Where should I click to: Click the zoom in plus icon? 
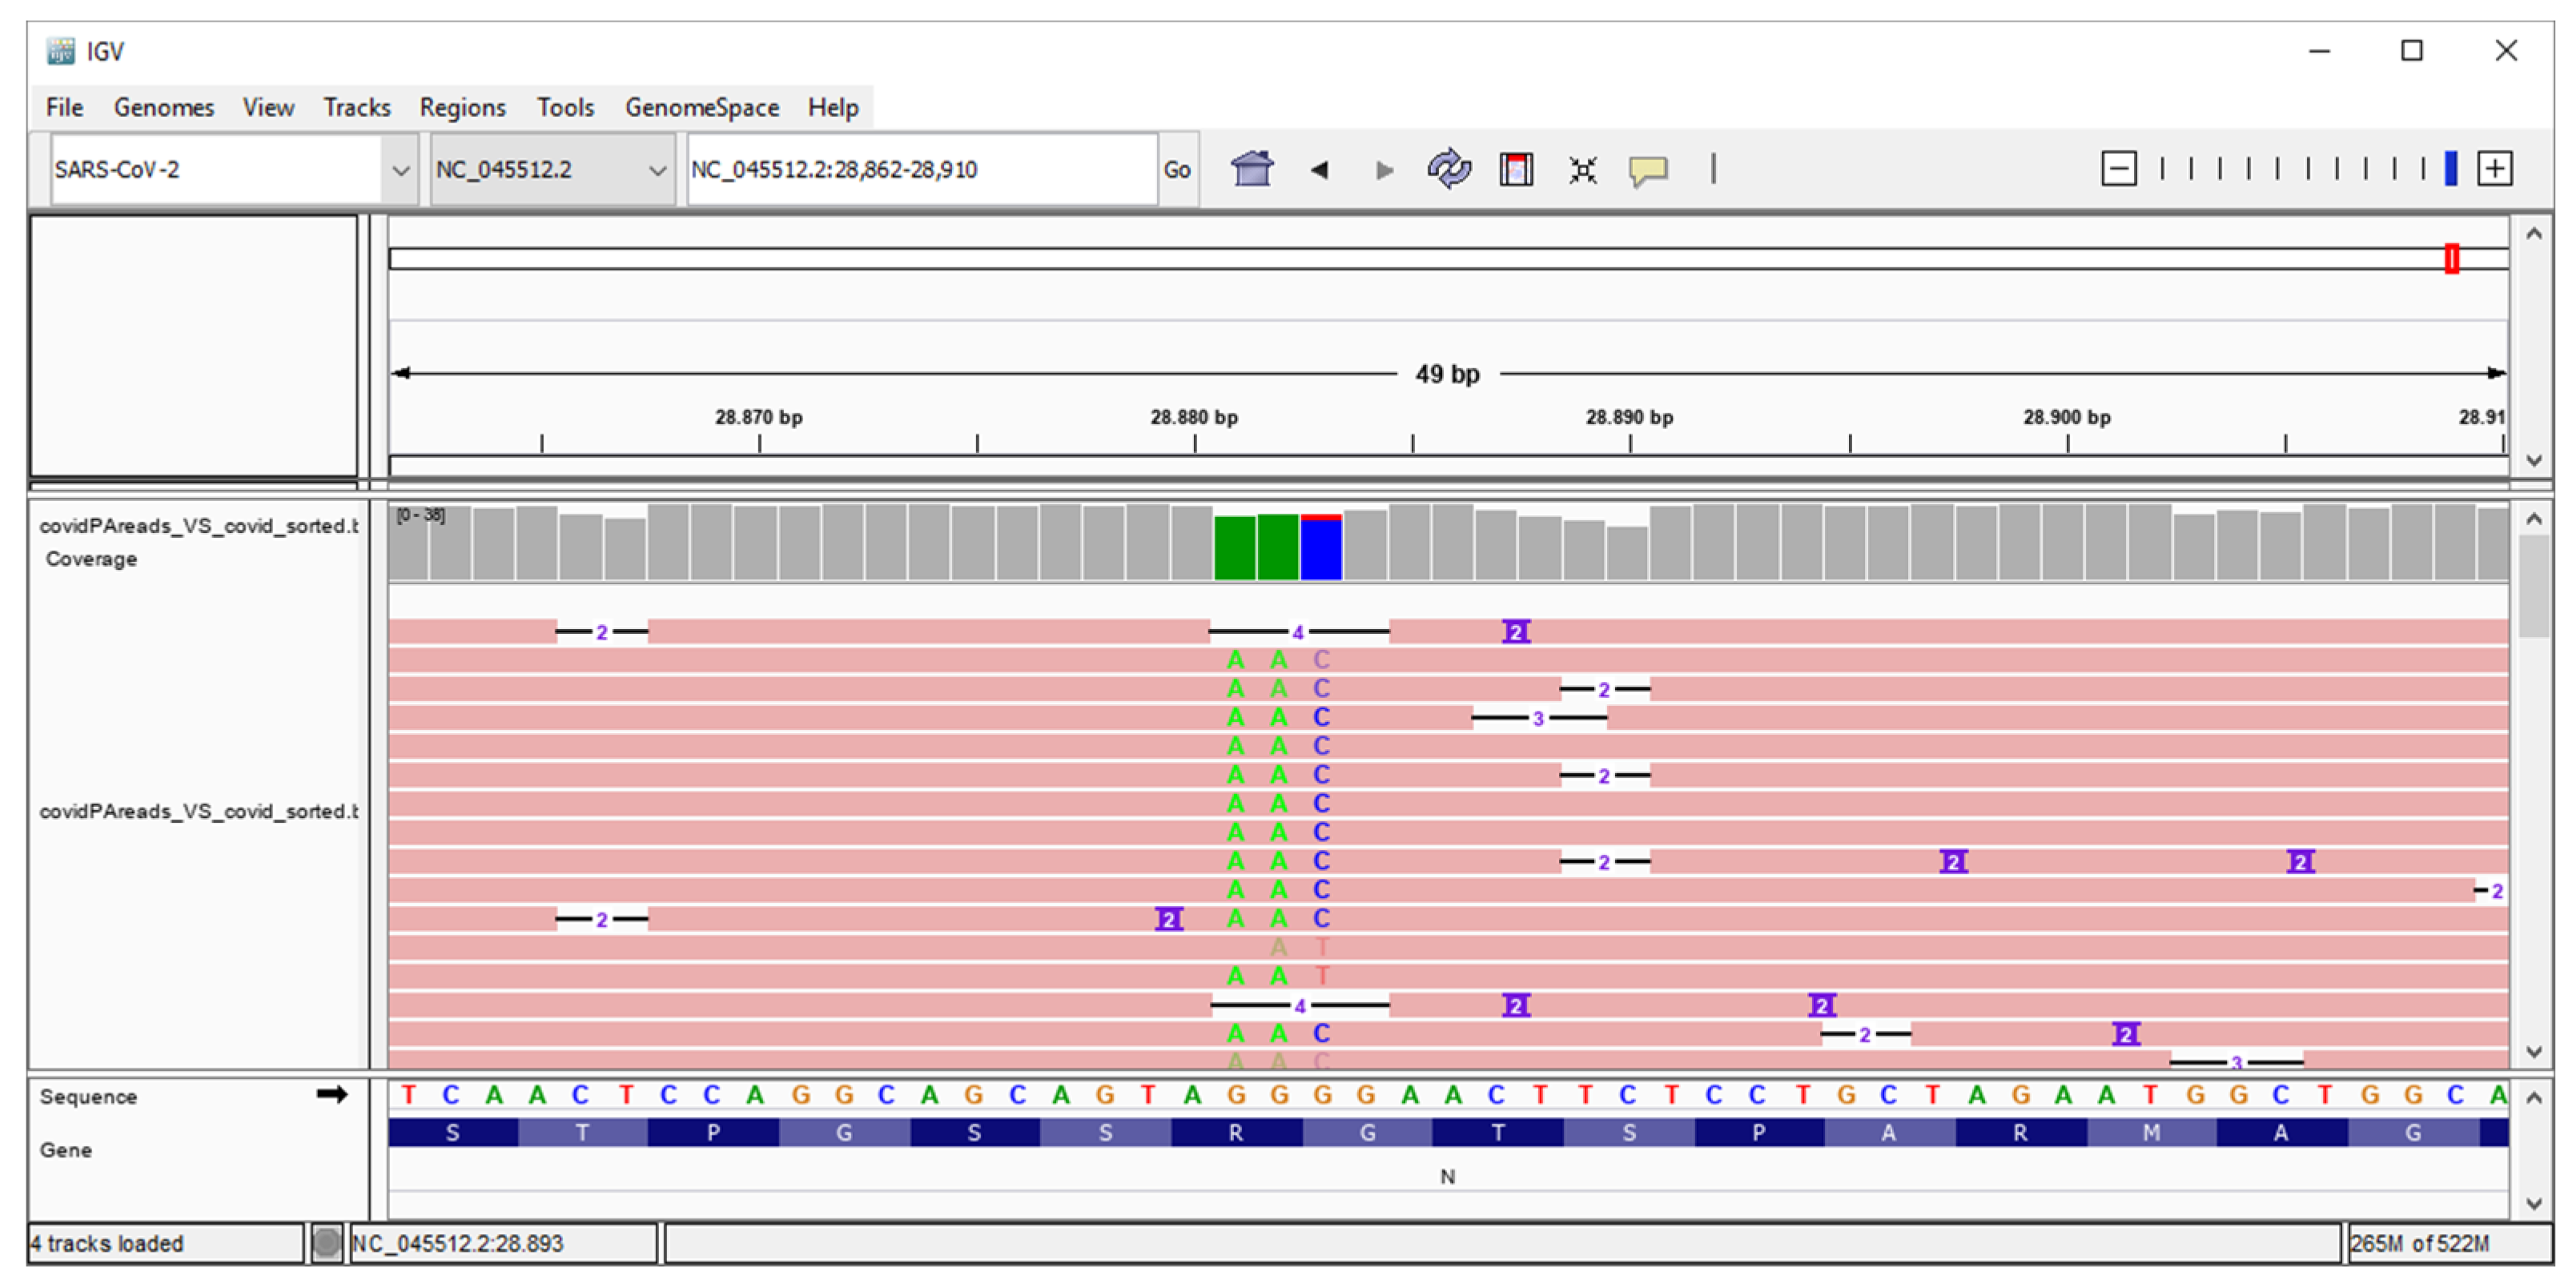point(2494,168)
